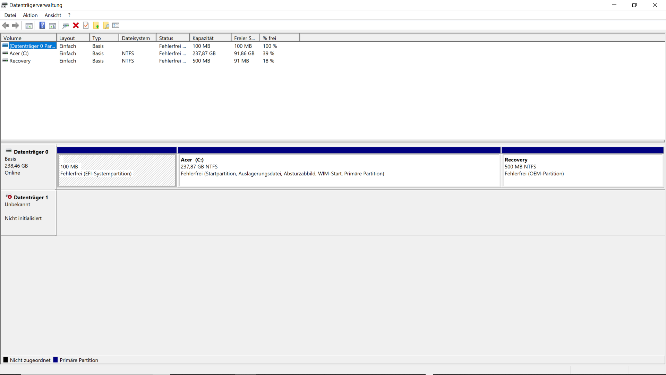This screenshot has height=375, width=666.
Task: Toggle the console tree pane icon
Action: 29,25
